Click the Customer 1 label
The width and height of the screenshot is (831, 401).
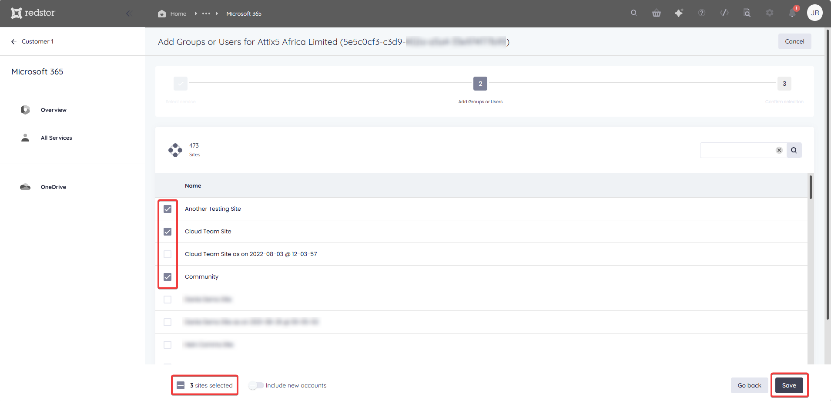click(37, 41)
